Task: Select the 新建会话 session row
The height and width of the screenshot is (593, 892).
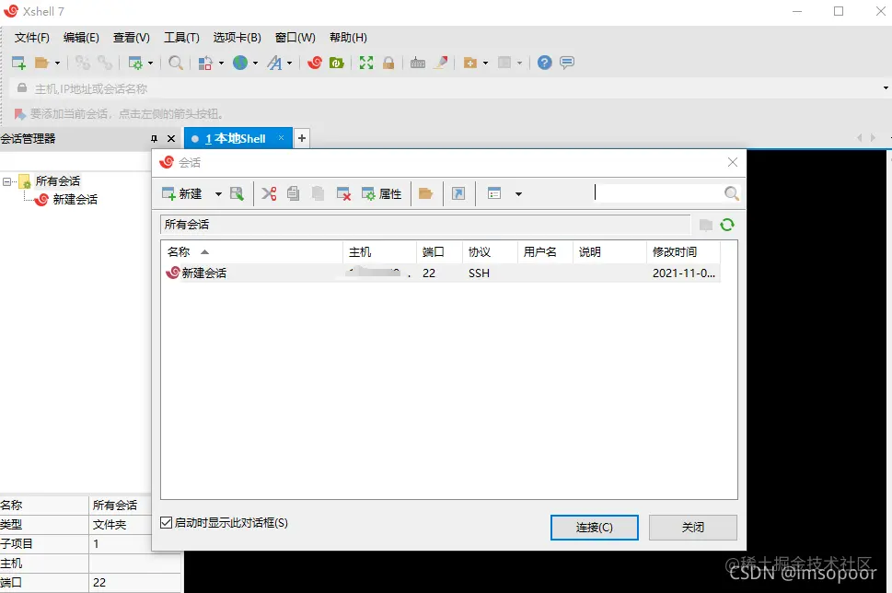Action: click(x=204, y=273)
